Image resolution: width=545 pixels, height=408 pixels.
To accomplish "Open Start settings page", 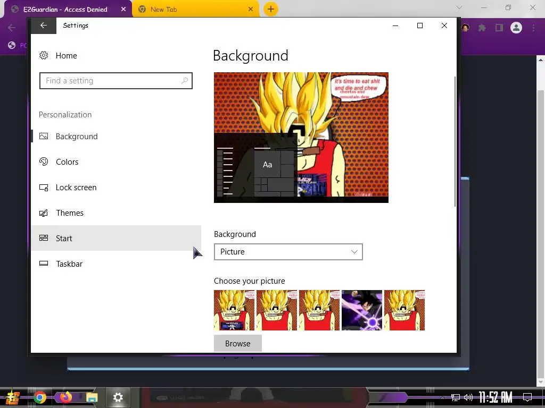I will 115,238.
